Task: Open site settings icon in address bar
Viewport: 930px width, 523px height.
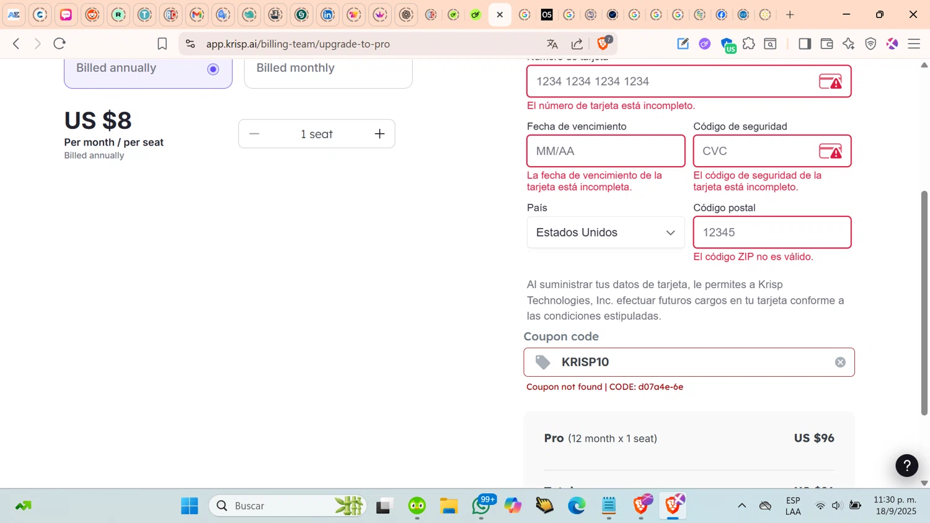Action: click(x=190, y=43)
